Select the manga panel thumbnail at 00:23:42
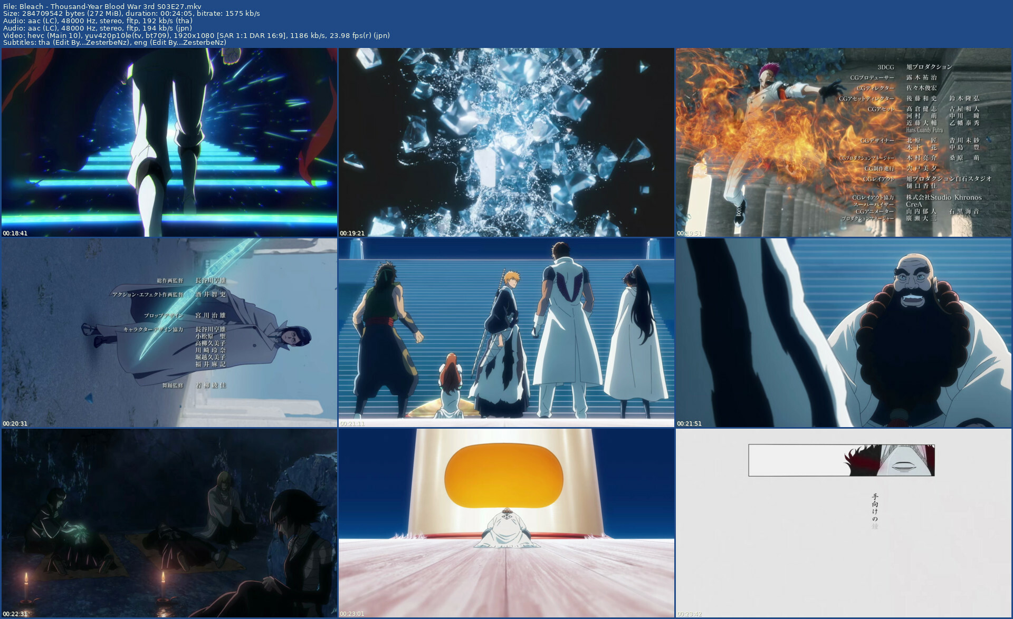Screen dimensions: 1013x619 pos(844,523)
